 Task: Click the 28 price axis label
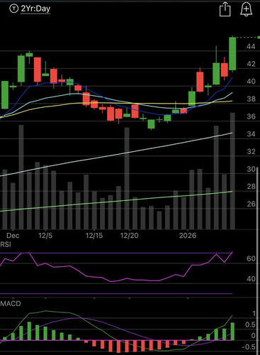pyautogui.click(x=251, y=187)
